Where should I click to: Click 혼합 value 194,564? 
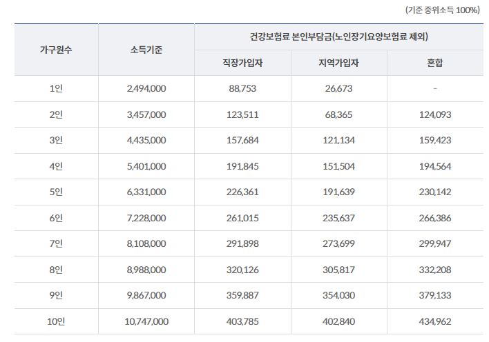click(434, 166)
